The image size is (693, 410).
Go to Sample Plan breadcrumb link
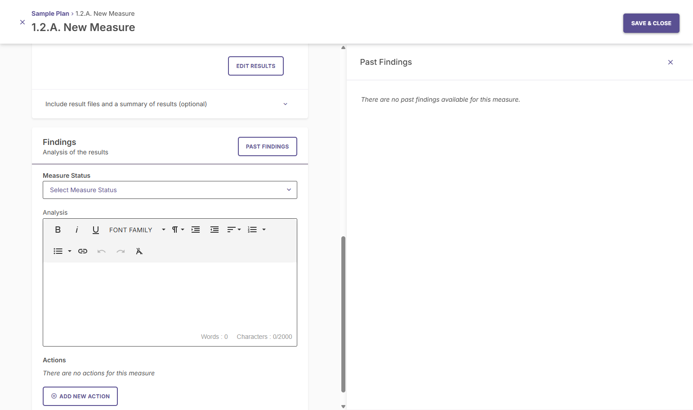50,14
